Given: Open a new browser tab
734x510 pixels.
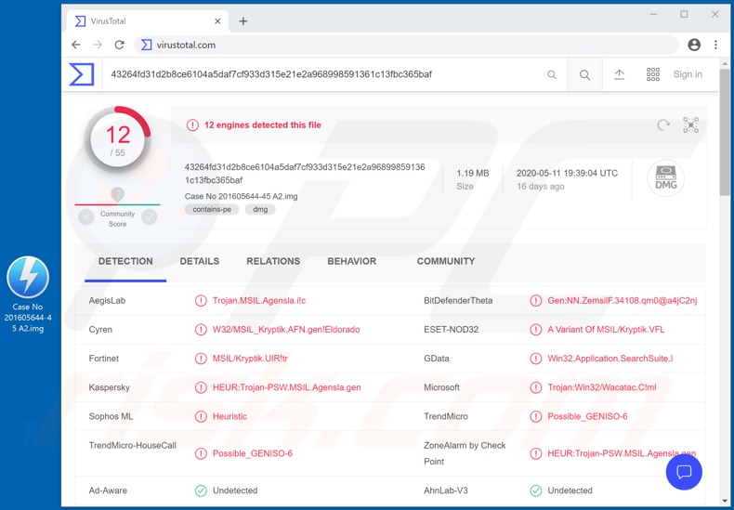Looking at the screenshot, I should (x=242, y=21).
